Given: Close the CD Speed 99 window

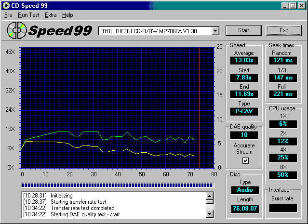Looking at the screenshot, I should 301,6.
